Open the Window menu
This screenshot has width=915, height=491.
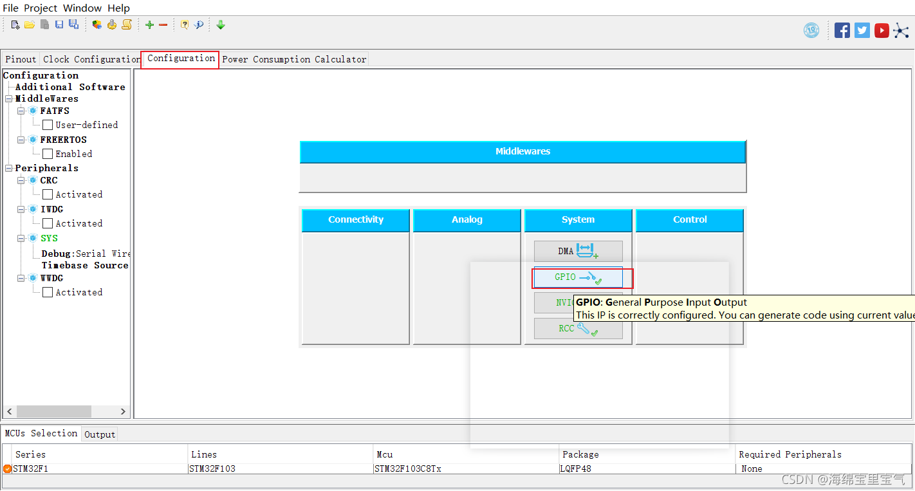tap(82, 8)
